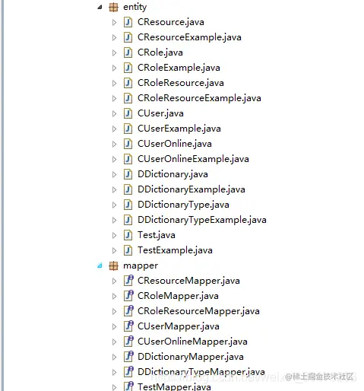364x391 pixels.
Task: Select the CUserOnlineMapper.java file name
Action: pos(192,342)
